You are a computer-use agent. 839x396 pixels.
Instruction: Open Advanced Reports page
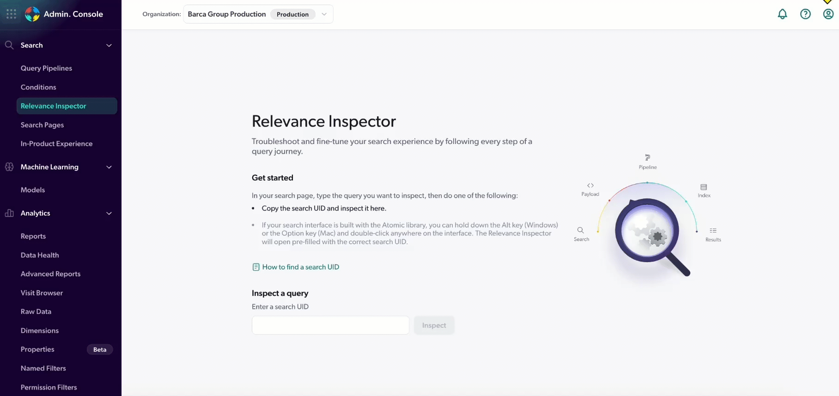tap(50, 274)
